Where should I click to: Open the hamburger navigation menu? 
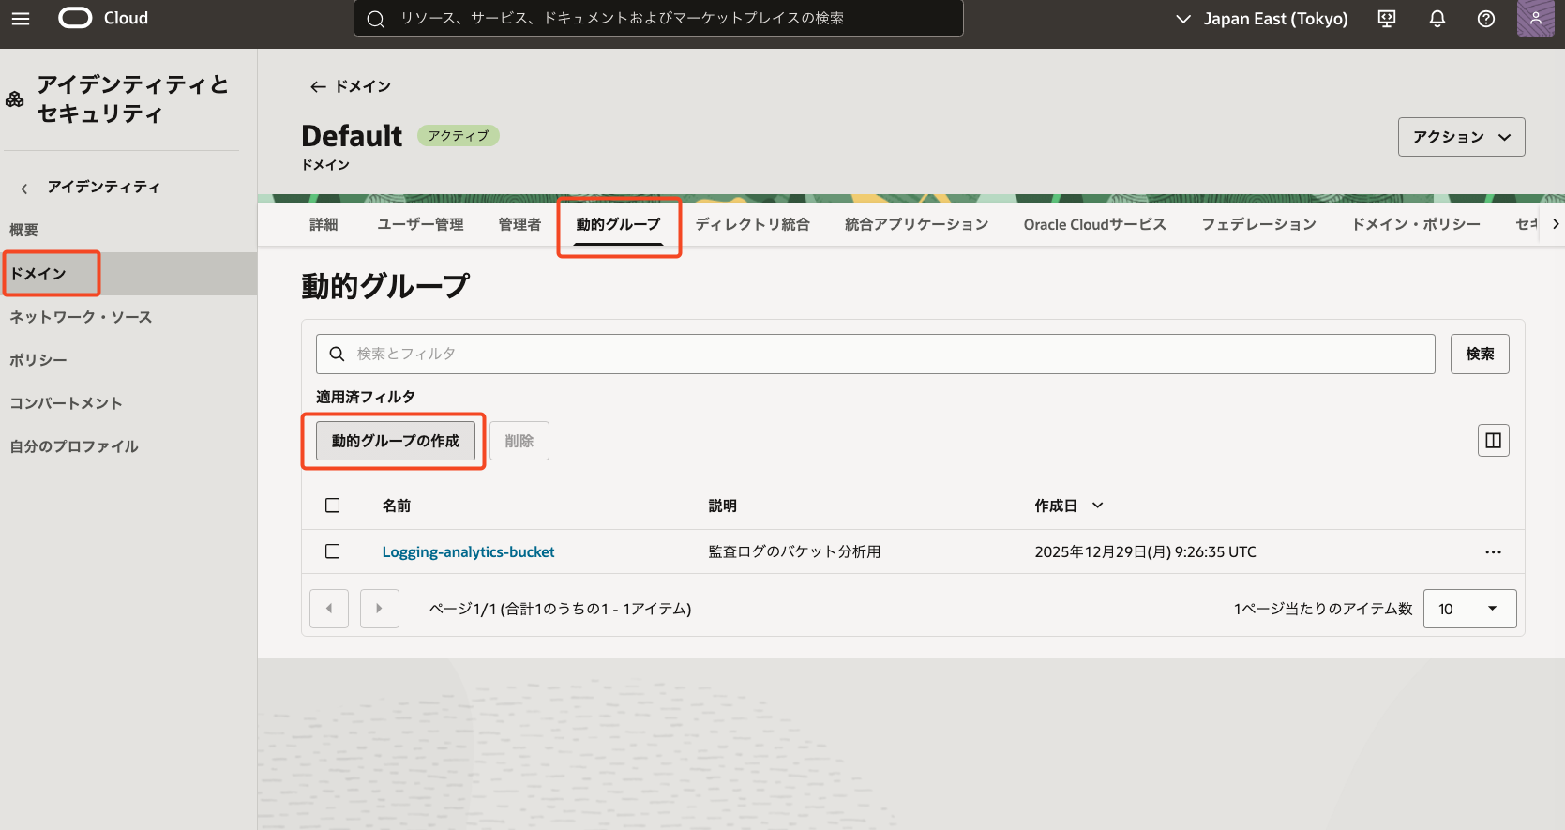pyautogui.click(x=21, y=19)
